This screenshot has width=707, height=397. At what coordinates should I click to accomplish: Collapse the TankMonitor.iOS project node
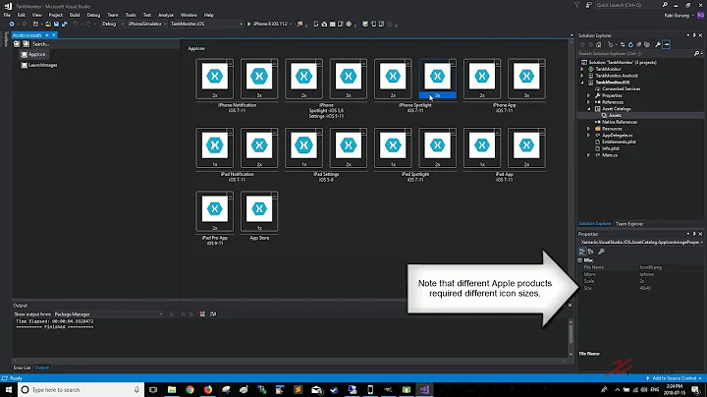click(582, 83)
